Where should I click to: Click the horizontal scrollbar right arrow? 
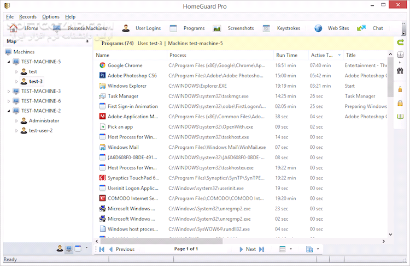click(384, 241)
